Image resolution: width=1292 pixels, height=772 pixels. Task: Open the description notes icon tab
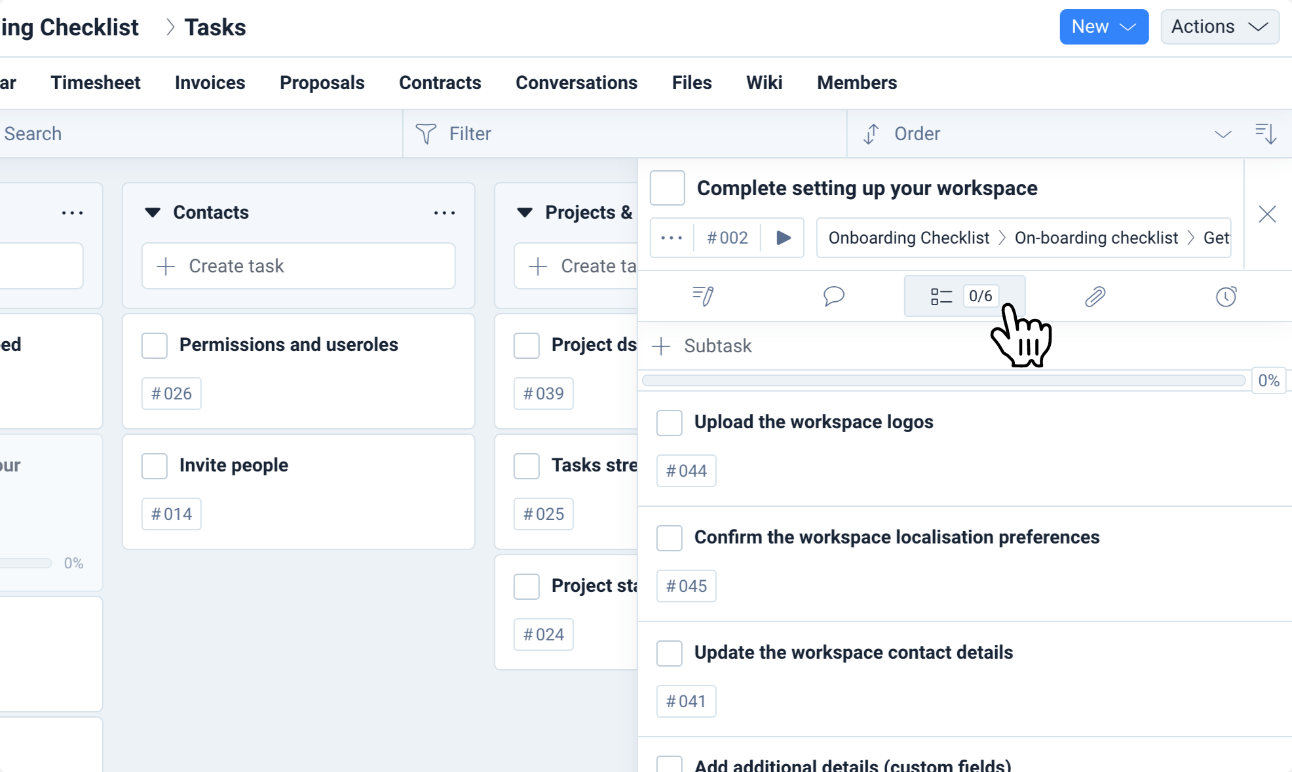tap(703, 297)
